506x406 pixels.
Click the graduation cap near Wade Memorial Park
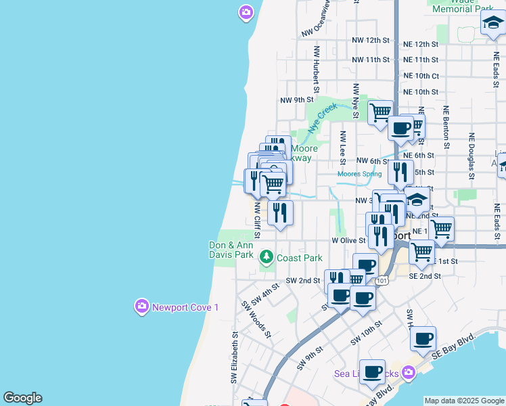[493, 24]
